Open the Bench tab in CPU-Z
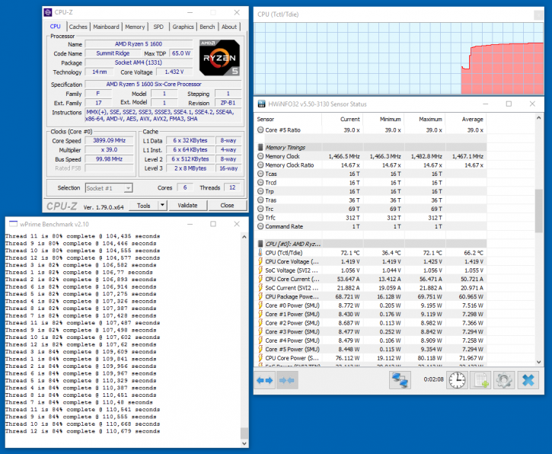Screen dimensions: 552x454 click(207, 27)
